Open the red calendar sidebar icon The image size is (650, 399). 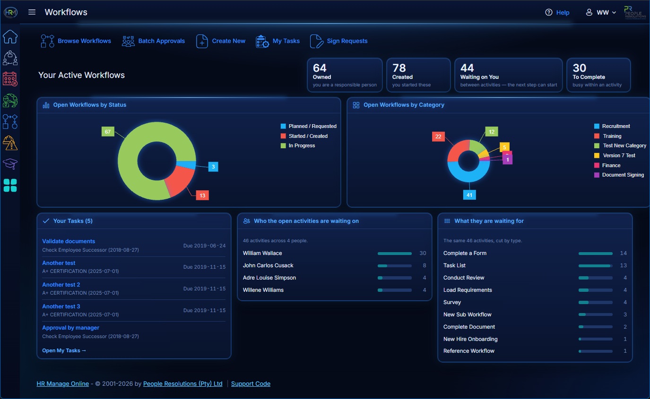(x=10, y=79)
